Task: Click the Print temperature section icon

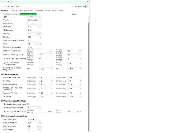Action: (x=2, y=74)
